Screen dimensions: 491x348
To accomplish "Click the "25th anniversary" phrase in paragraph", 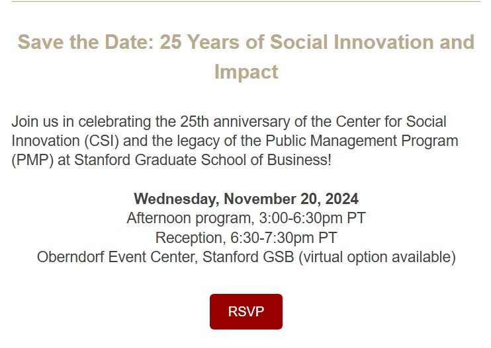I will pyautogui.click(x=228, y=122).
